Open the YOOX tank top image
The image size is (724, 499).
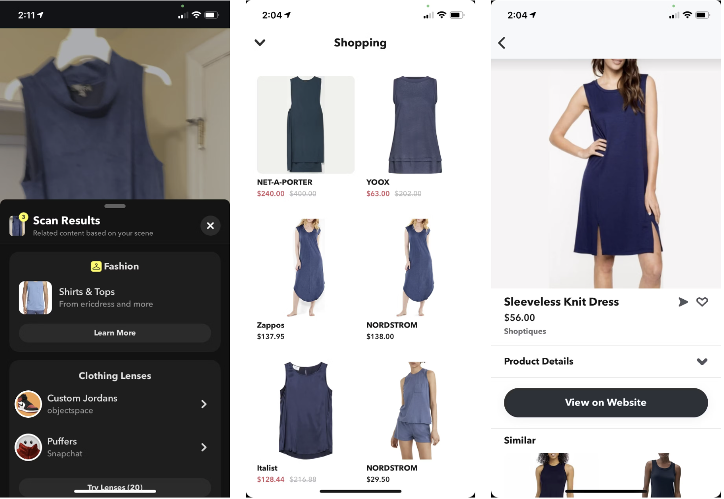[x=415, y=125]
